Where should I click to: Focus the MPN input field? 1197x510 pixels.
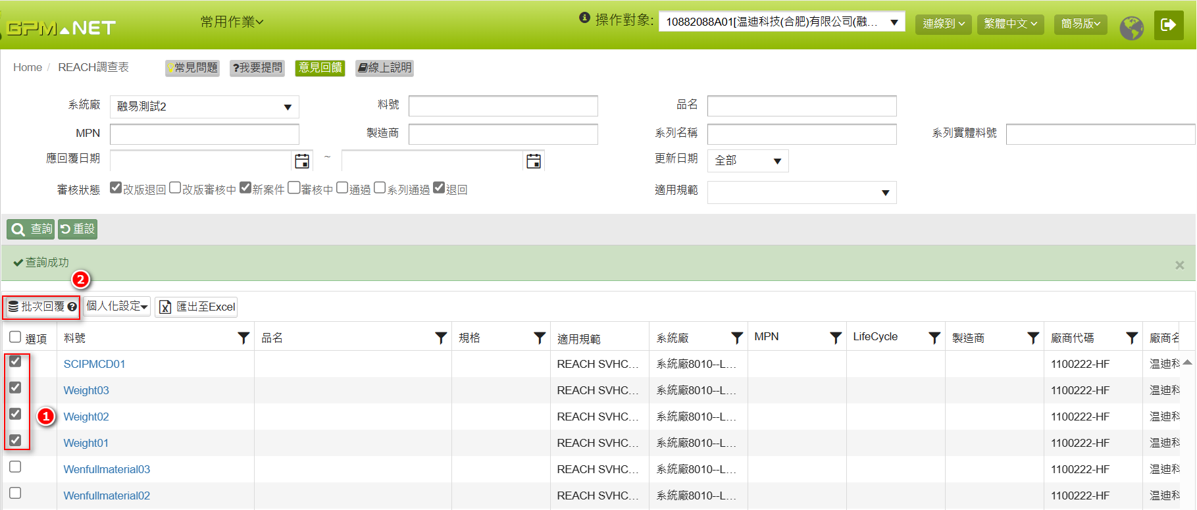pyautogui.click(x=204, y=134)
